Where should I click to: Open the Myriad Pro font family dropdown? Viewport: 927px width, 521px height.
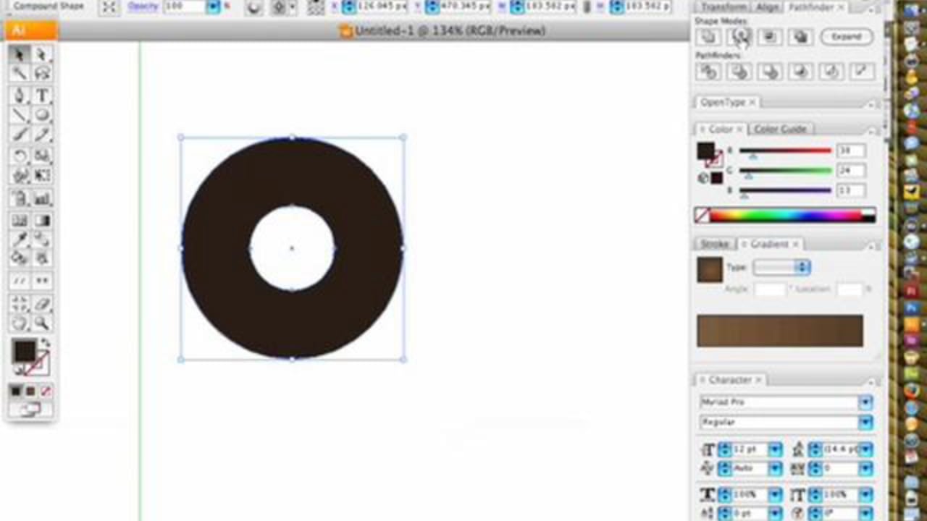click(865, 402)
